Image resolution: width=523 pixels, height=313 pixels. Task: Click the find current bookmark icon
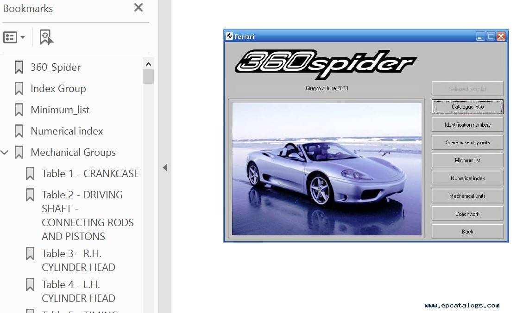[46, 37]
